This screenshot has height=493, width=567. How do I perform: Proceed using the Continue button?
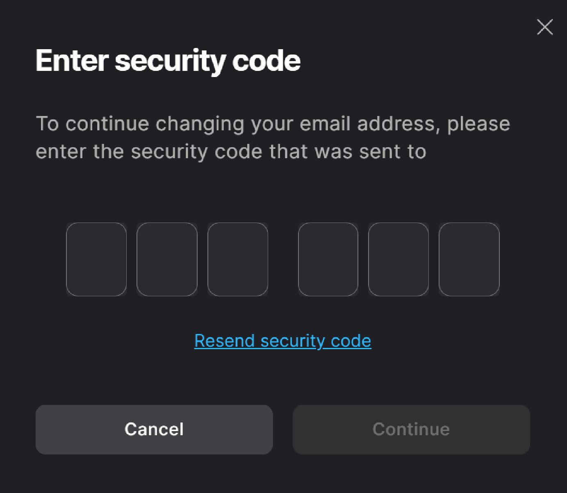[x=411, y=429]
